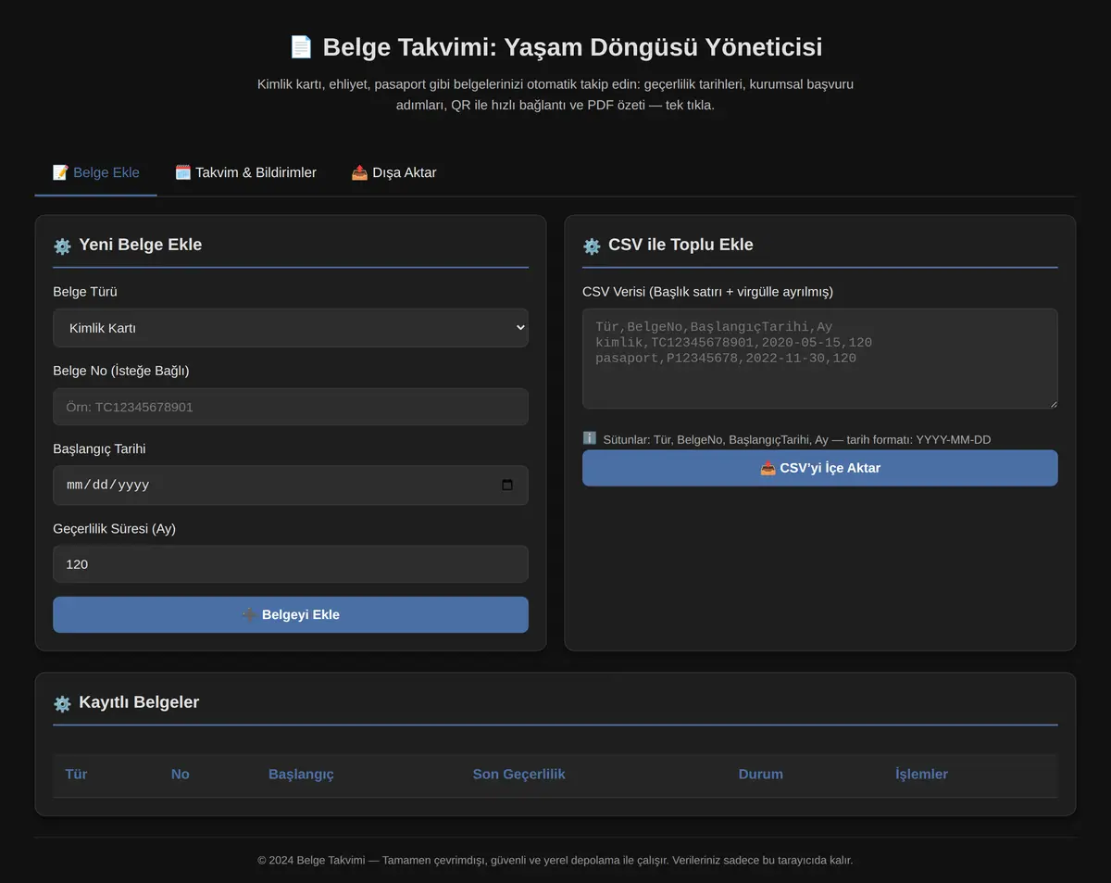Click the Son Geçerlilik column header
This screenshot has height=883, width=1111.
pyautogui.click(x=518, y=775)
